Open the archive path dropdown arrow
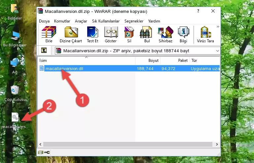The width and height of the screenshot is (254, 163). tap(218, 51)
